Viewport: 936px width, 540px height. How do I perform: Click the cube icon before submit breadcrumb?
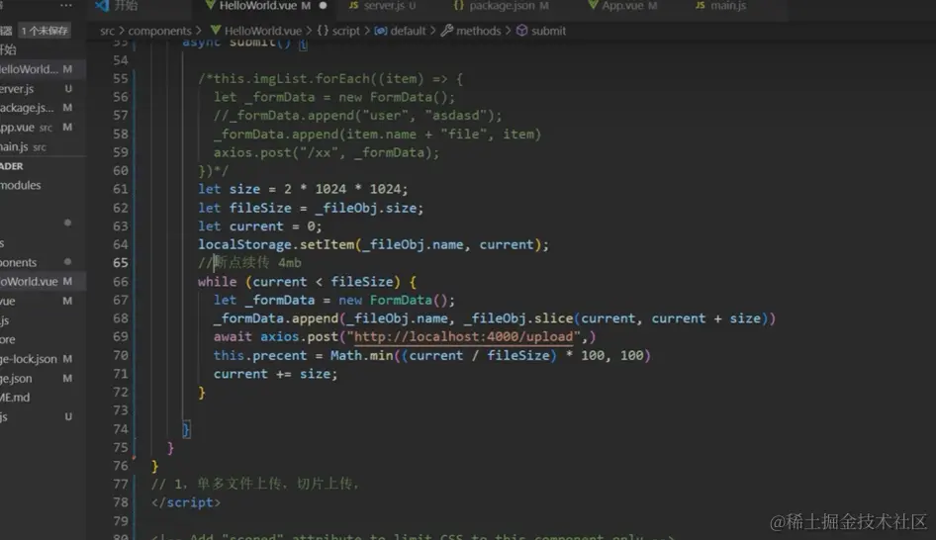point(521,31)
